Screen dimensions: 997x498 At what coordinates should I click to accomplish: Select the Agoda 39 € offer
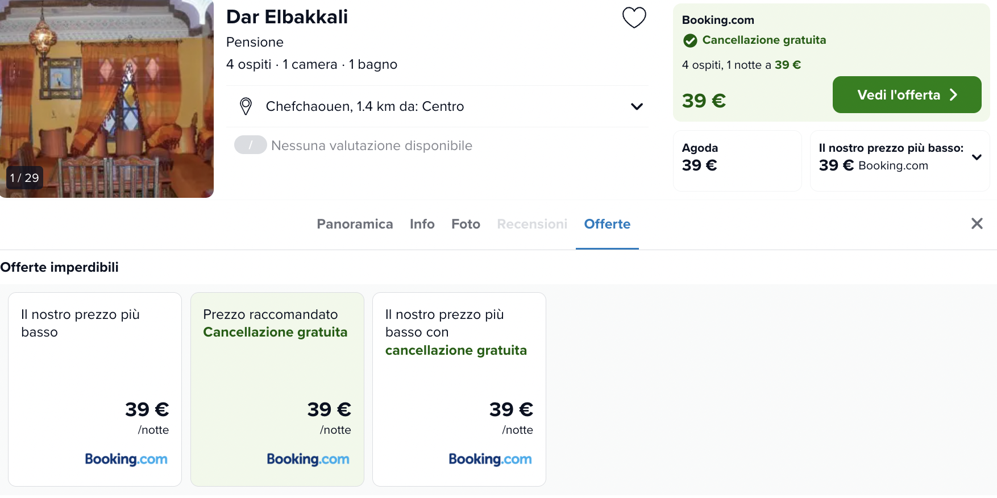click(737, 161)
